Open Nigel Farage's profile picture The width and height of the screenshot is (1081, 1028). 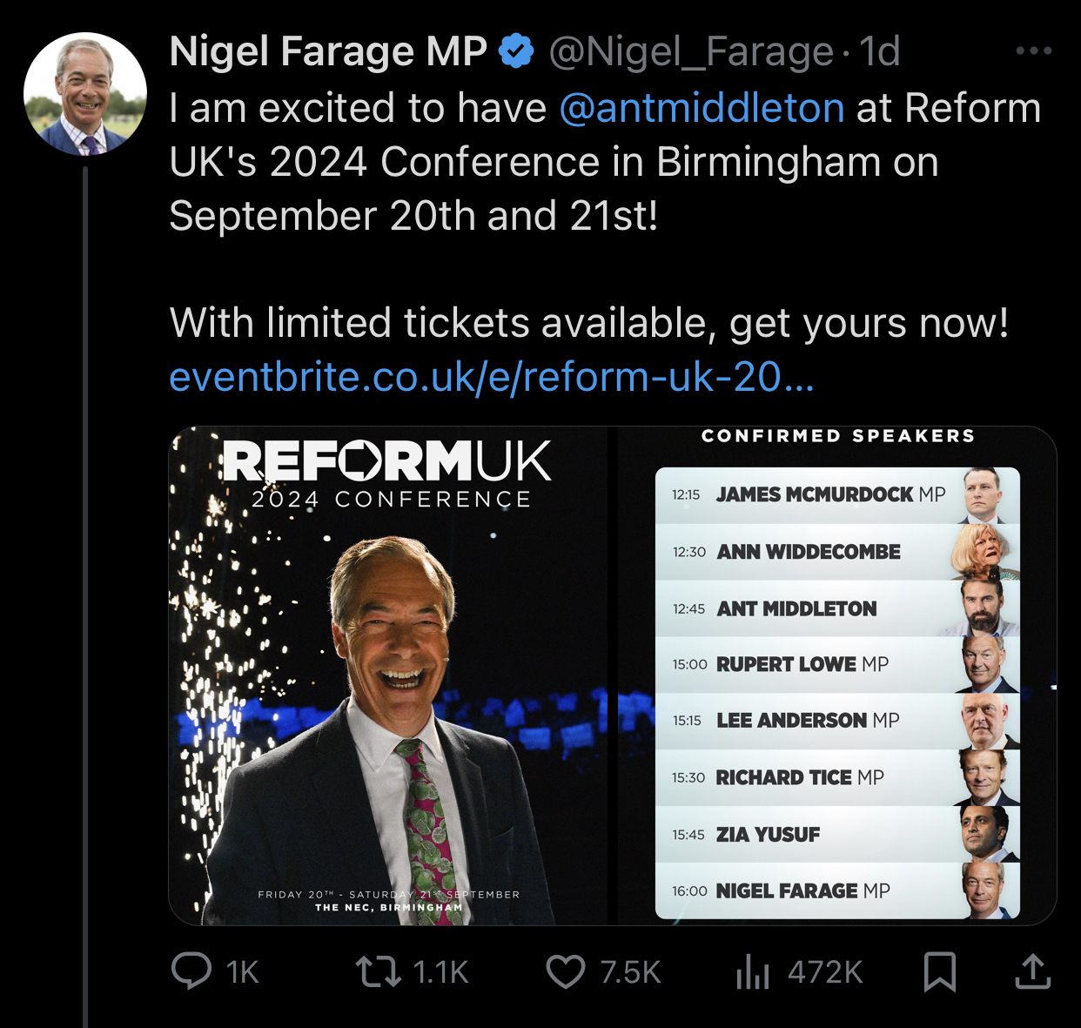pyautogui.click(x=85, y=94)
